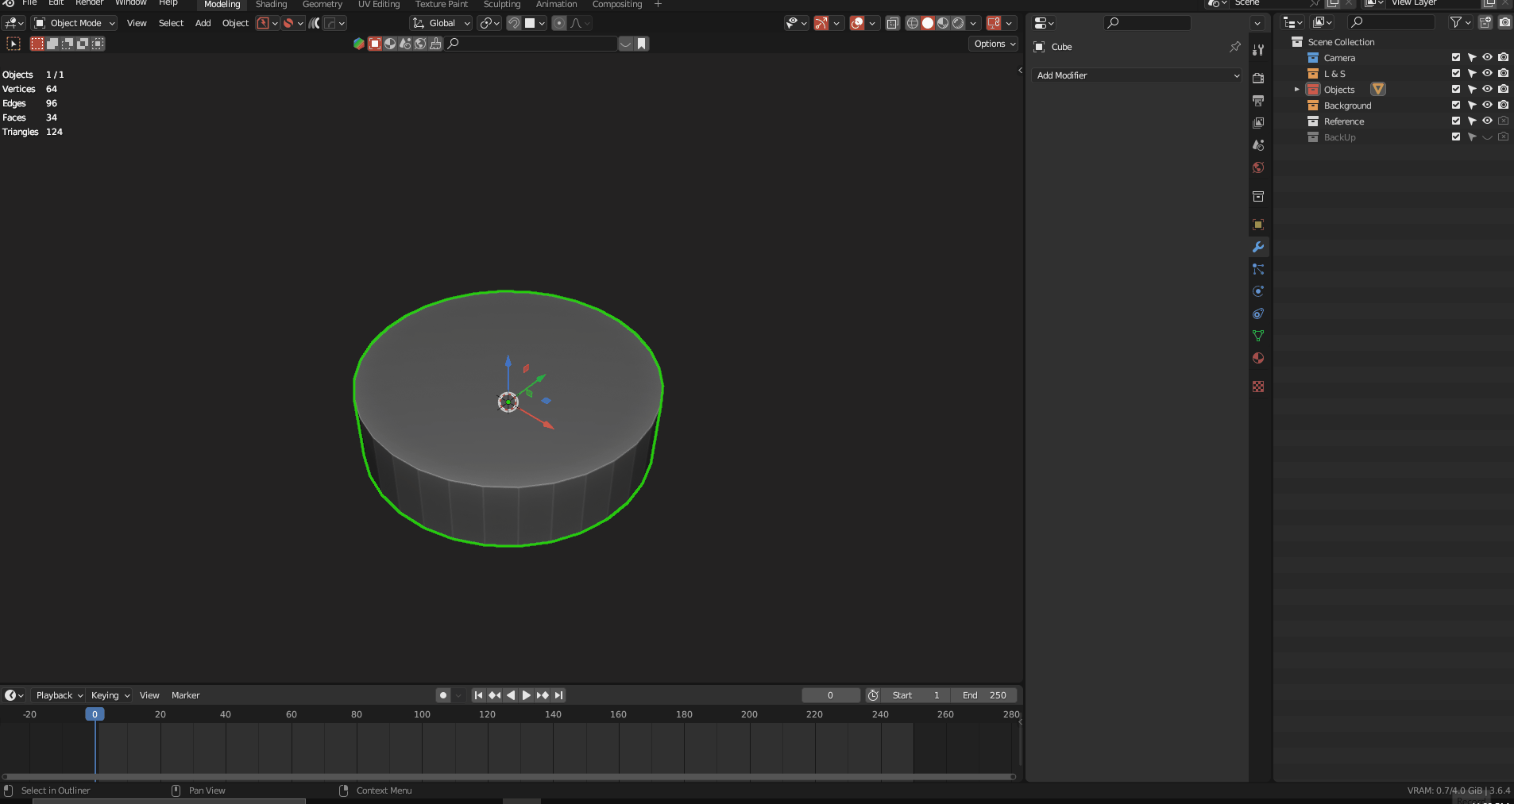
Task: Open the Object Data (green triangle) tab
Action: pos(1258,336)
